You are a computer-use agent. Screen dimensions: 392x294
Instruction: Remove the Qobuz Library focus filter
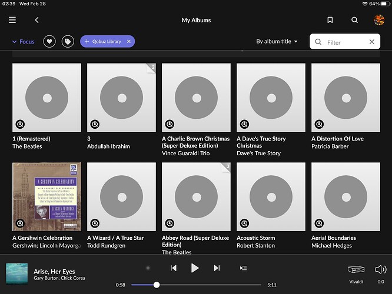pyautogui.click(x=129, y=42)
